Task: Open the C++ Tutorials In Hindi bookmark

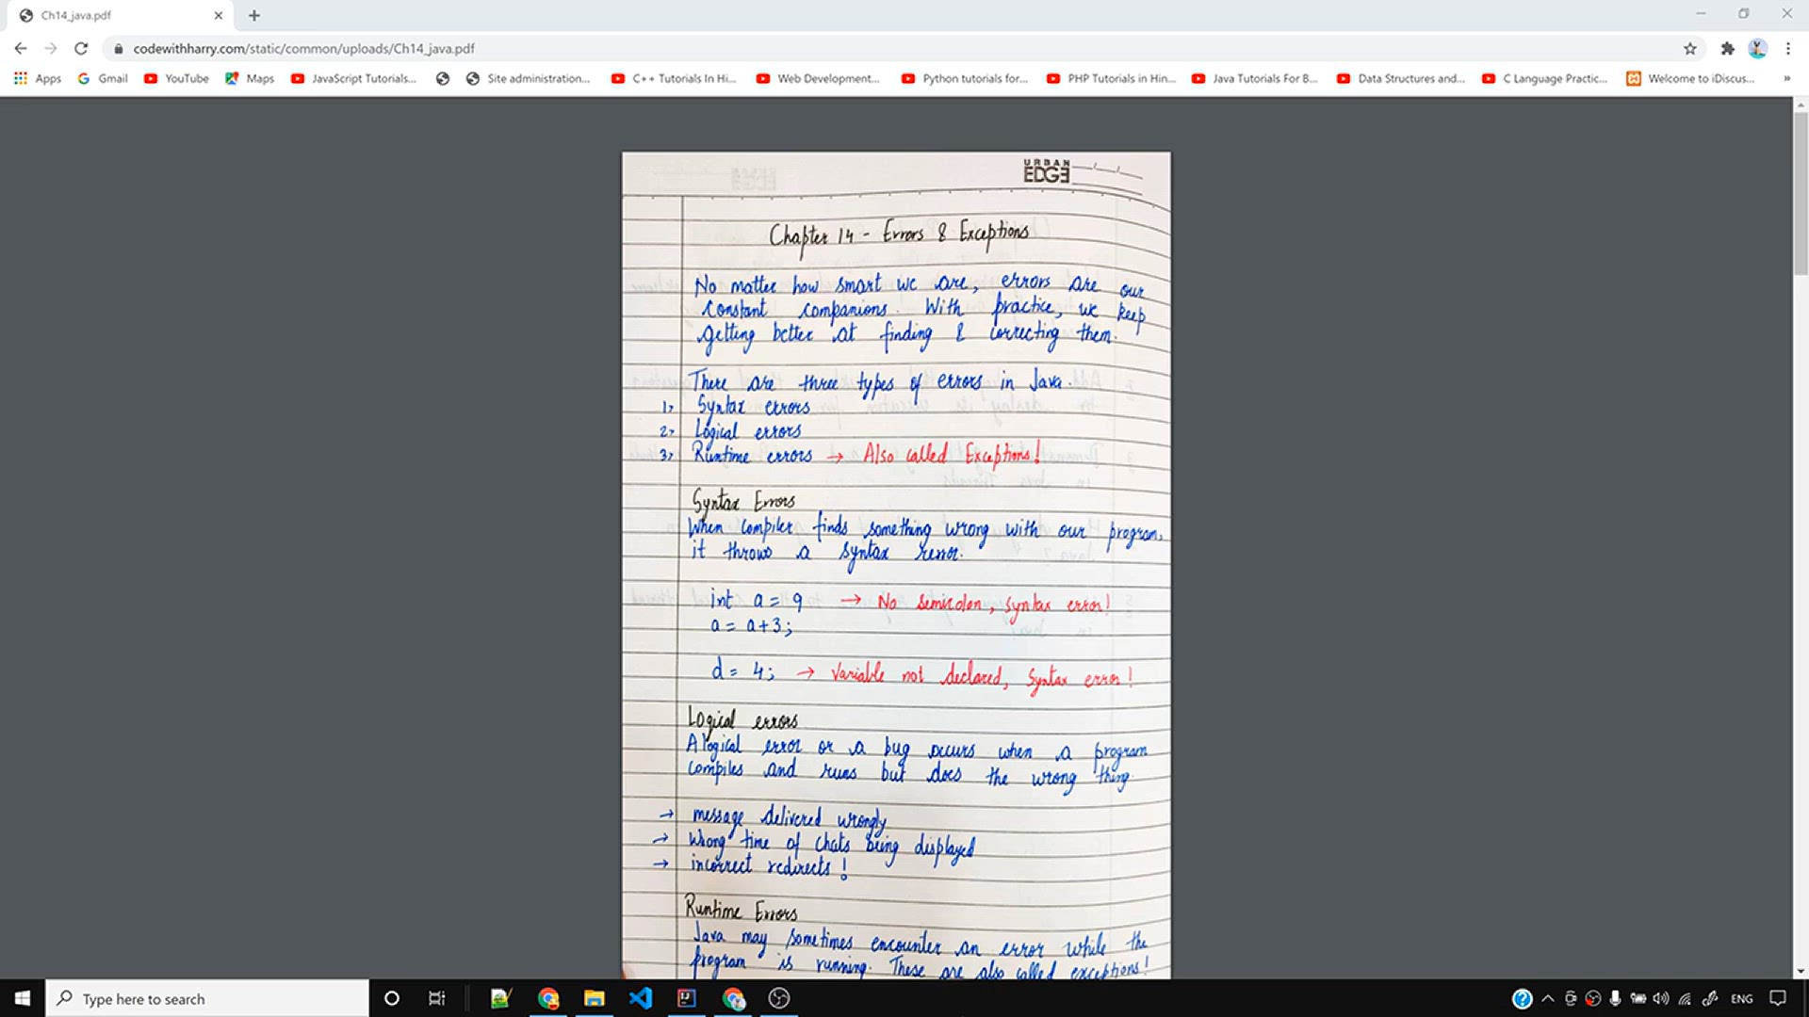Action: pyautogui.click(x=674, y=78)
